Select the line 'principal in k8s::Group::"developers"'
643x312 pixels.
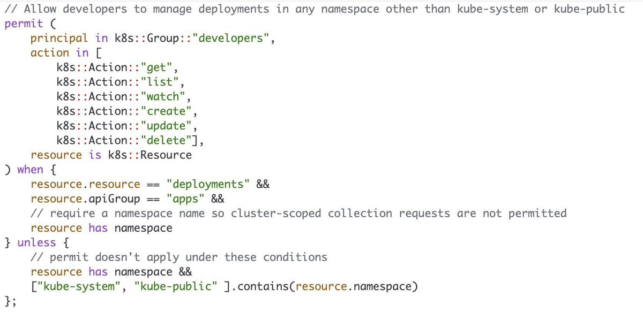pos(152,38)
